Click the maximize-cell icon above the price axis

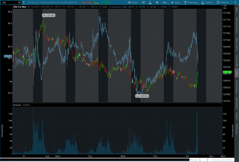[x=225, y=7]
